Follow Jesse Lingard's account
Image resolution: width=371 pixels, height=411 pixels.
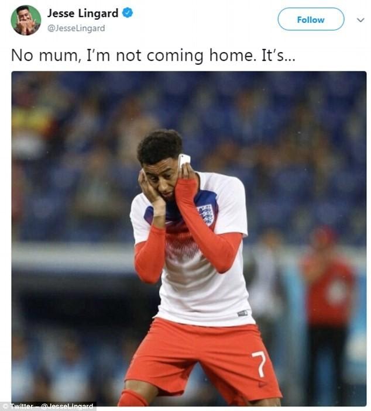311,19
